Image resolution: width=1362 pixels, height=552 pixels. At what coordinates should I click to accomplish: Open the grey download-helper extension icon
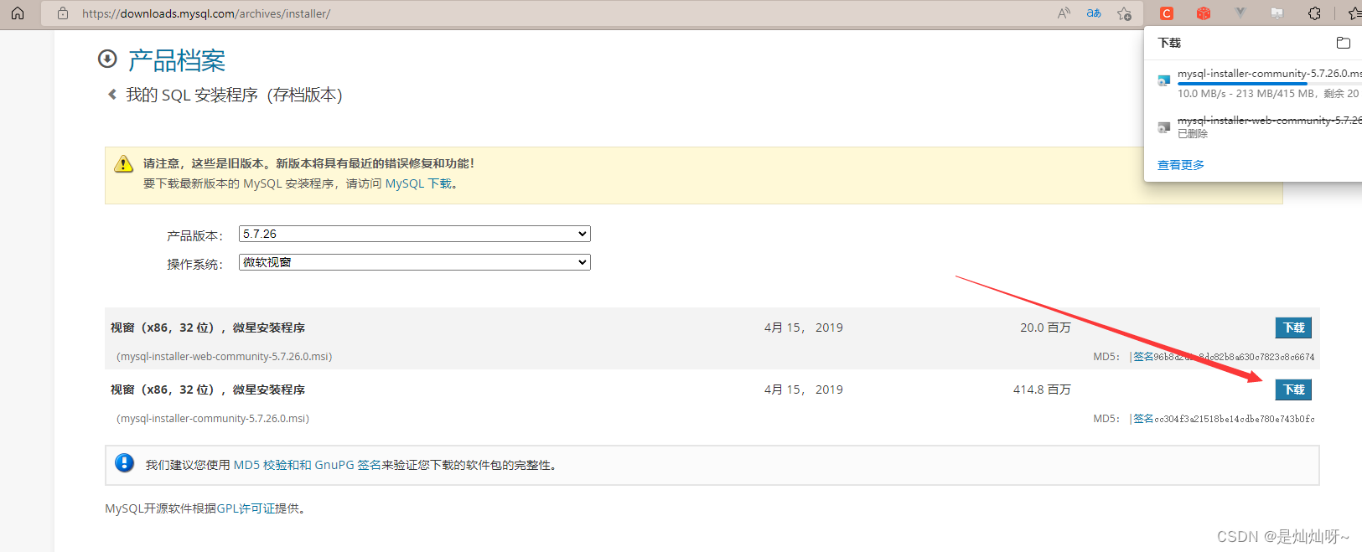(x=1277, y=13)
